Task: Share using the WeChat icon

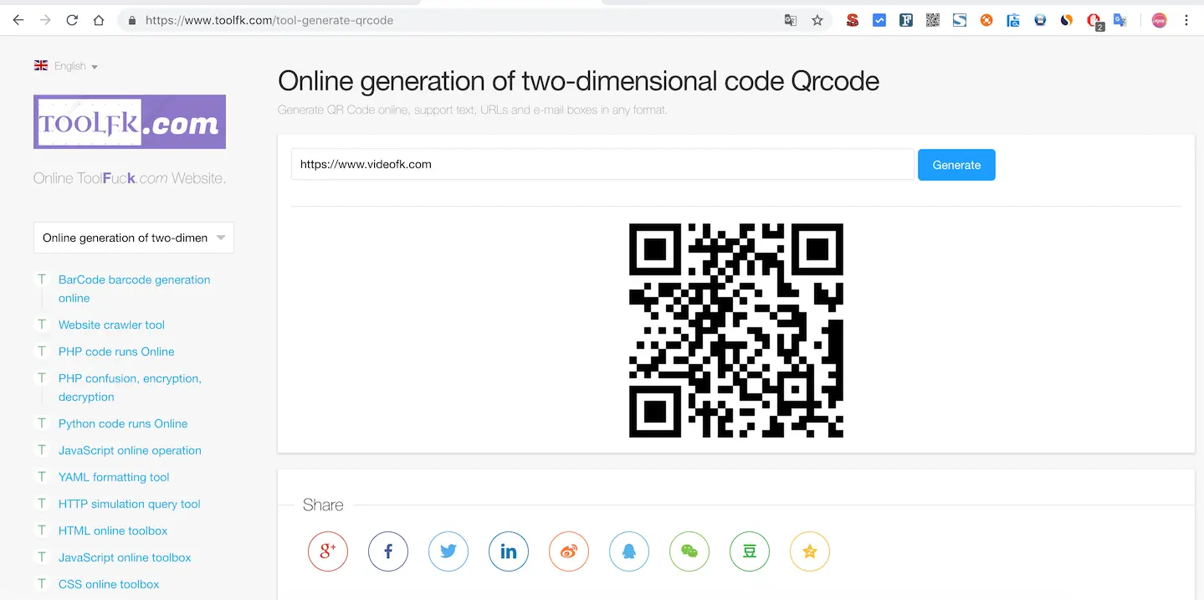Action: (x=689, y=551)
